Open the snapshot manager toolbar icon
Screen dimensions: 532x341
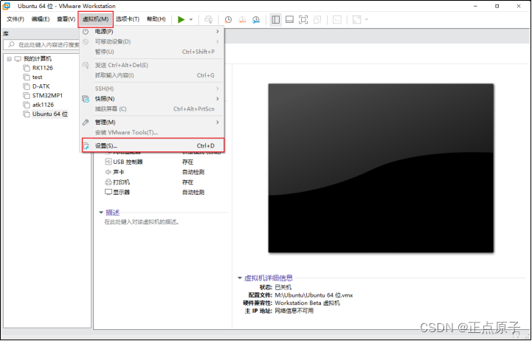[x=256, y=20]
